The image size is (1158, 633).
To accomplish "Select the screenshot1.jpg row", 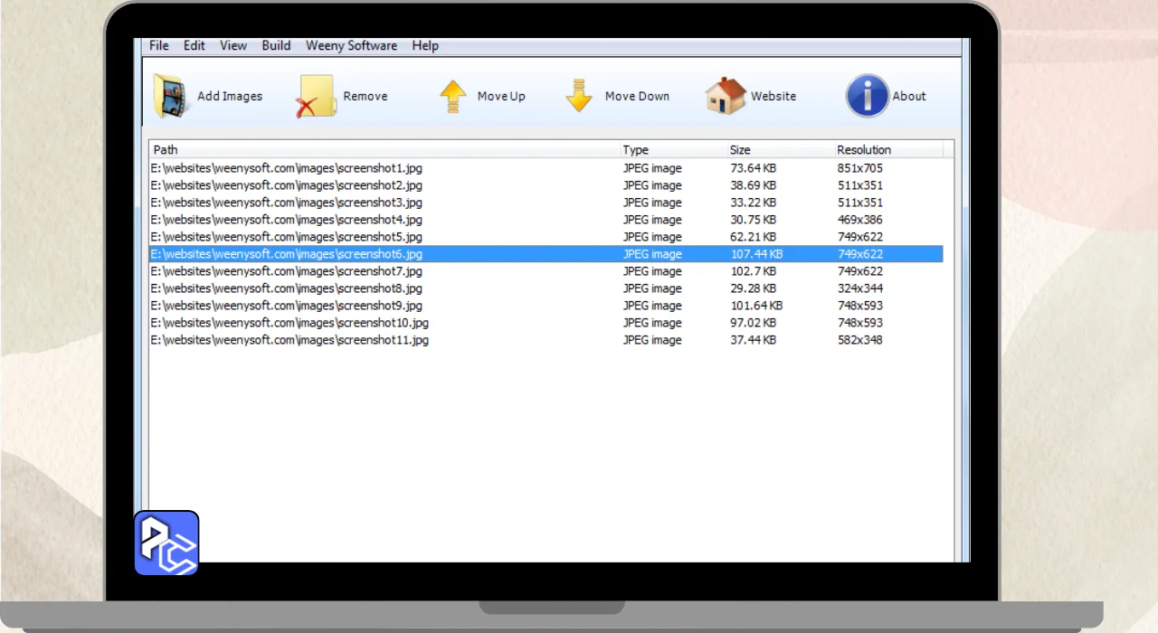I will (x=546, y=168).
